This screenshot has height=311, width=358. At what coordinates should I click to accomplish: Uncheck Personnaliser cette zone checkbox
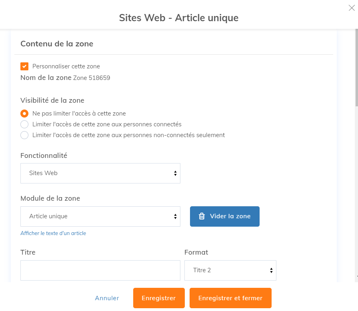point(24,66)
